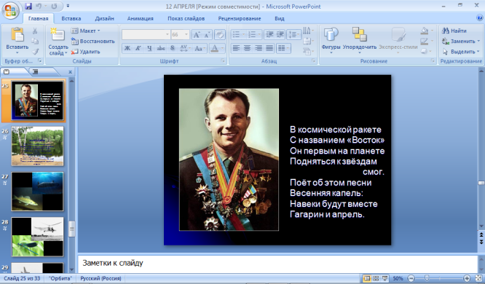The image size is (485, 284).
Task: Adjust the zoom slider in status bar
Action: point(427,278)
